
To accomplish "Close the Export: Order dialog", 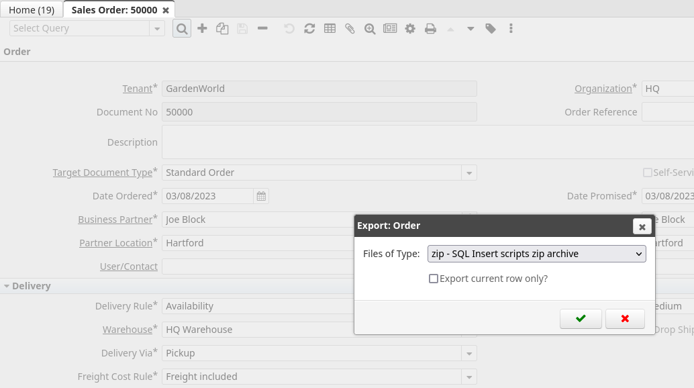I will (642, 226).
